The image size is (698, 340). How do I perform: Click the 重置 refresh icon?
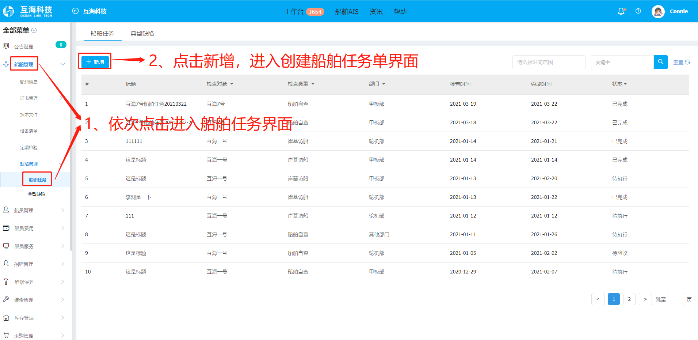point(687,62)
